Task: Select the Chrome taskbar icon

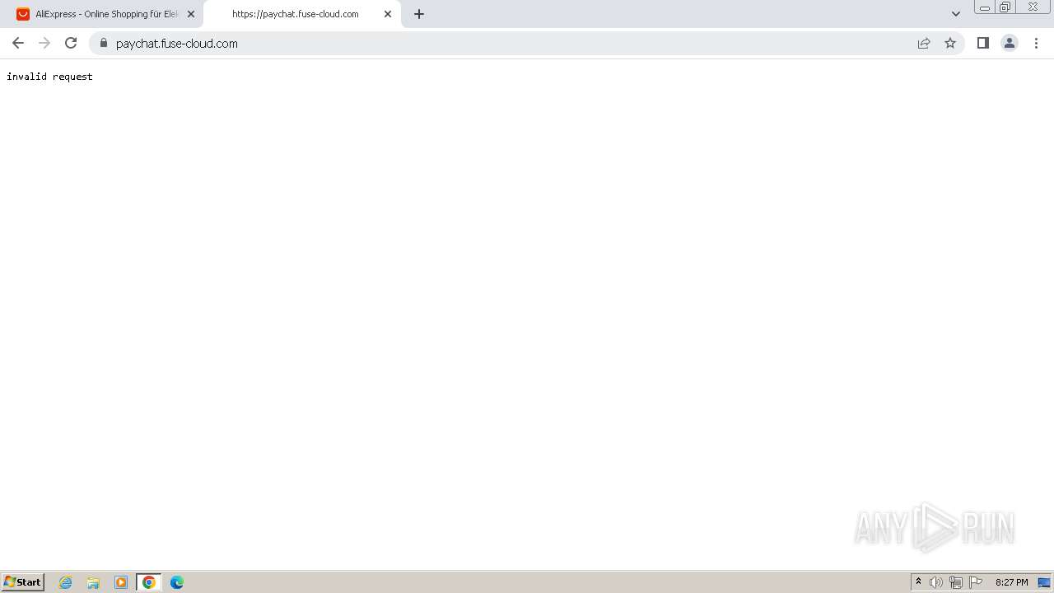Action: (149, 582)
